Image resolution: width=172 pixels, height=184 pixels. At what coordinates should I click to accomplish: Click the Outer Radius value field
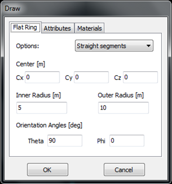pos(124,108)
